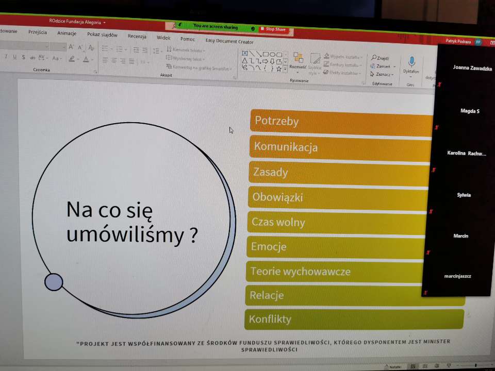Start Dyktafon dictation

[411, 65]
